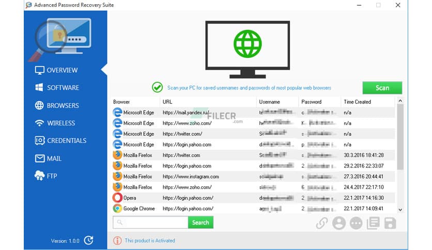Click the Software Windows logo icon
The width and height of the screenshot is (432, 250).
point(39,88)
